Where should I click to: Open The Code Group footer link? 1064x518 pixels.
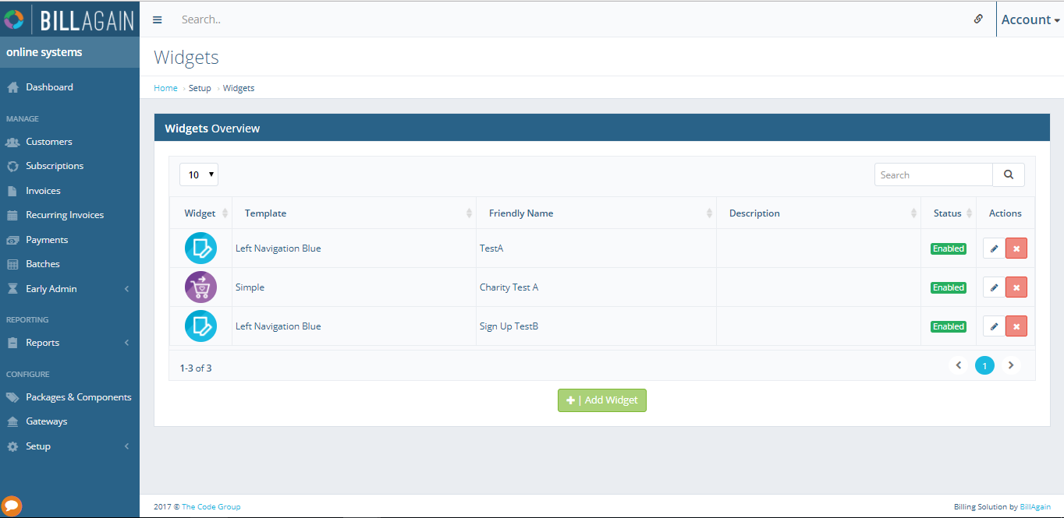click(211, 506)
